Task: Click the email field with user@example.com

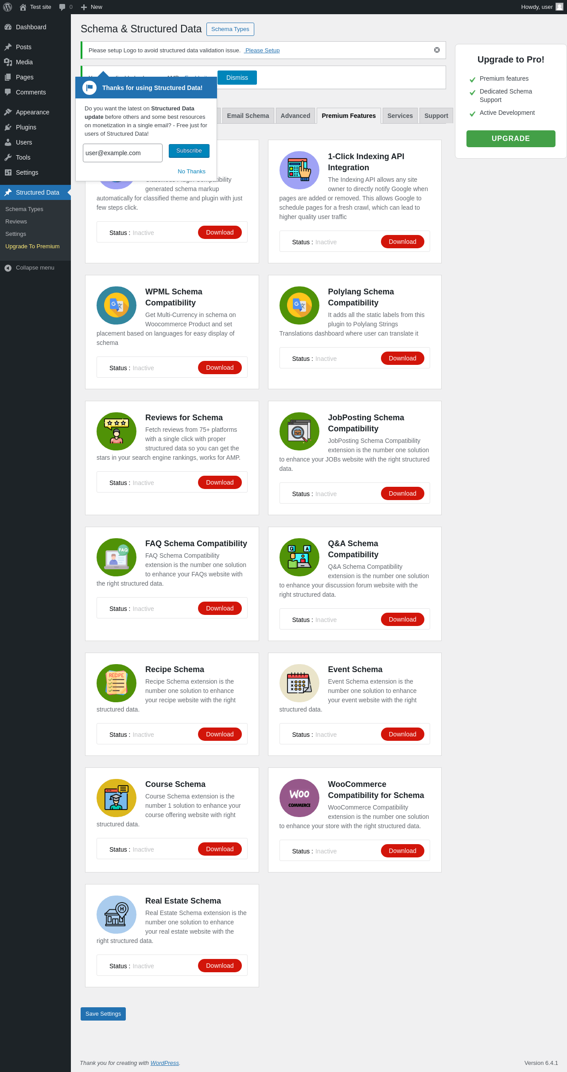Action: pos(123,153)
